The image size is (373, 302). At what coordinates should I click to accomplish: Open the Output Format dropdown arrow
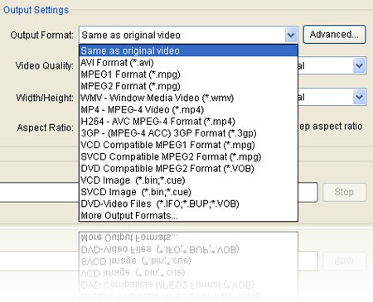(x=291, y=35)
